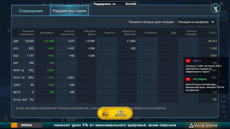Click the faction guardians attack bonus +83
This screenshot has width=230, height=129.
pyautogui.click(x=133, y=48)
